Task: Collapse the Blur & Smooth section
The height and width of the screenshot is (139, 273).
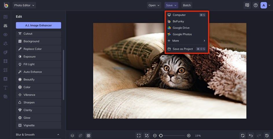Action: tap(58, 135)
